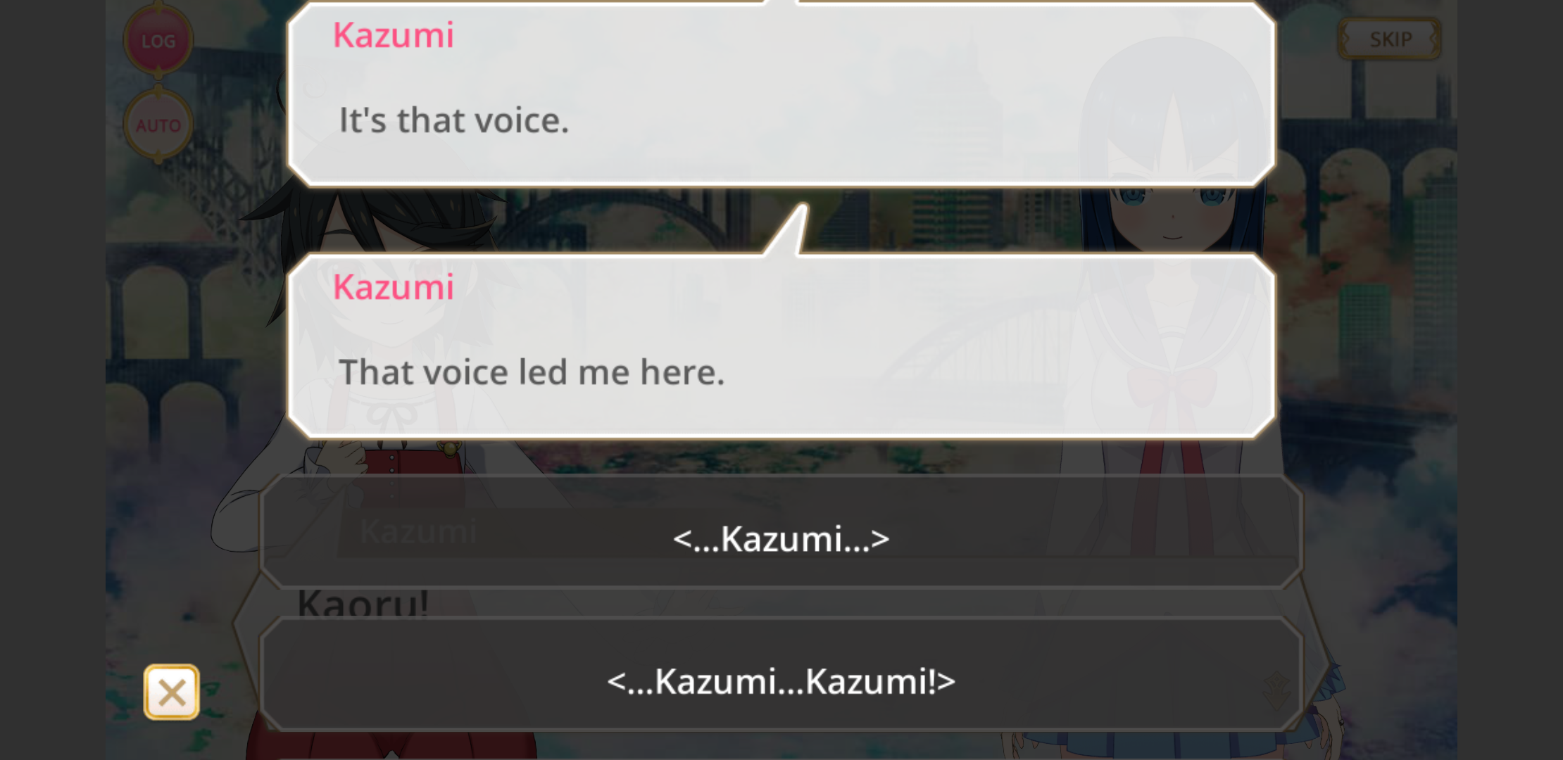Screen dimensions: 1563x760
Task: Tap the 'It's that voice.' bubble
Action: [x=781, y=95]
